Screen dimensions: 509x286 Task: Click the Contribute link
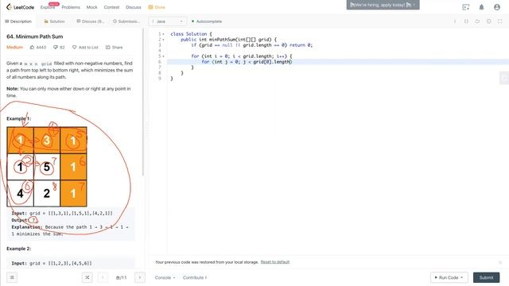click(195, 277)
